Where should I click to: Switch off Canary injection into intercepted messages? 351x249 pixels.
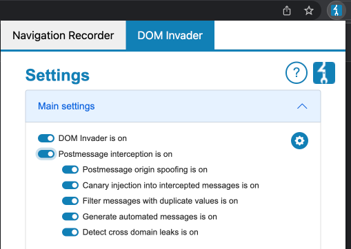coord(70,185)
